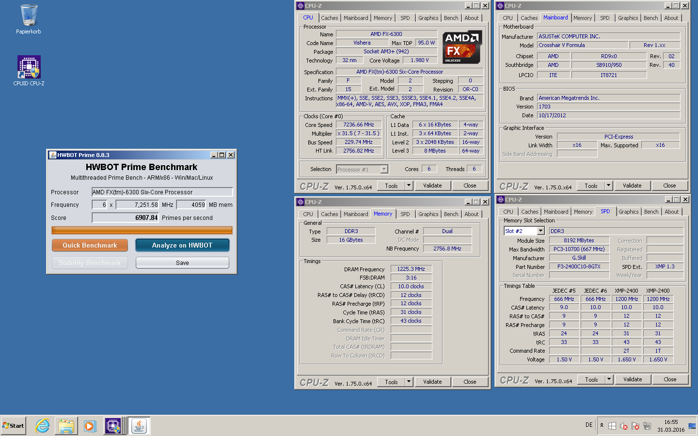698x436 pixels.
Task: Open Tools dropdown arrow in CPU tab window
Action: (409, 186)
